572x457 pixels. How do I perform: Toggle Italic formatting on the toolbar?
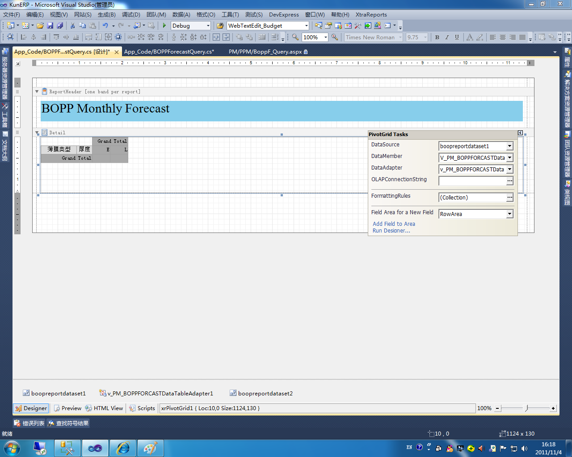[446, 37]
